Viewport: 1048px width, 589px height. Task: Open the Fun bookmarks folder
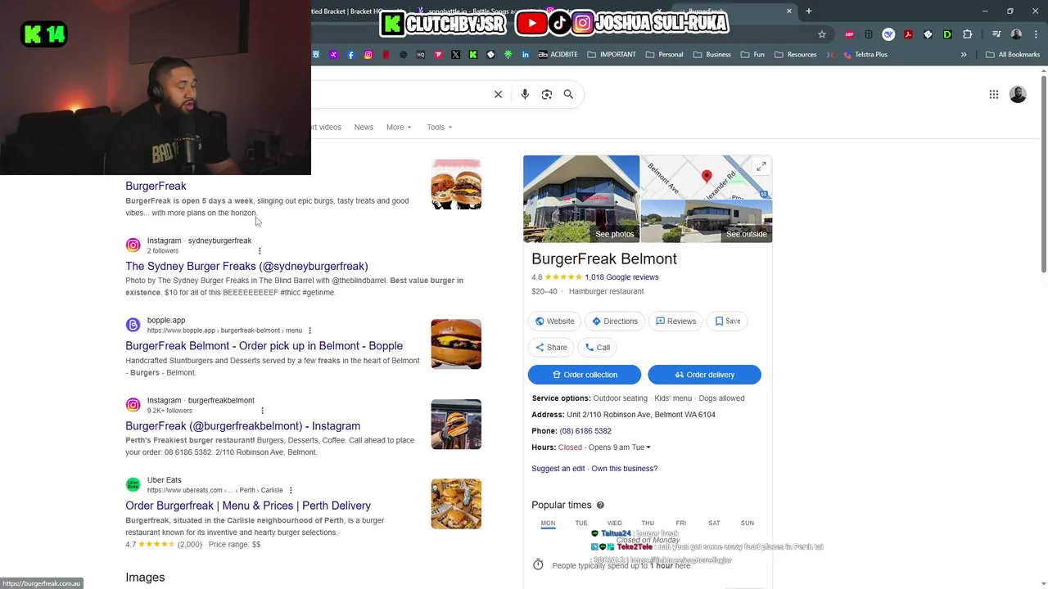752,55
